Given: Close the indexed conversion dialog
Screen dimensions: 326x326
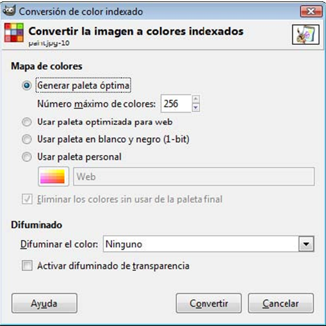Looking at the screenshot, I should pos(311,12).
